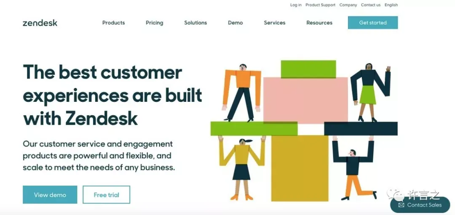Screen dimensions: 455x215
Task: Click the hero illustration of people holding blocks
Action: (x=304, y=131)
